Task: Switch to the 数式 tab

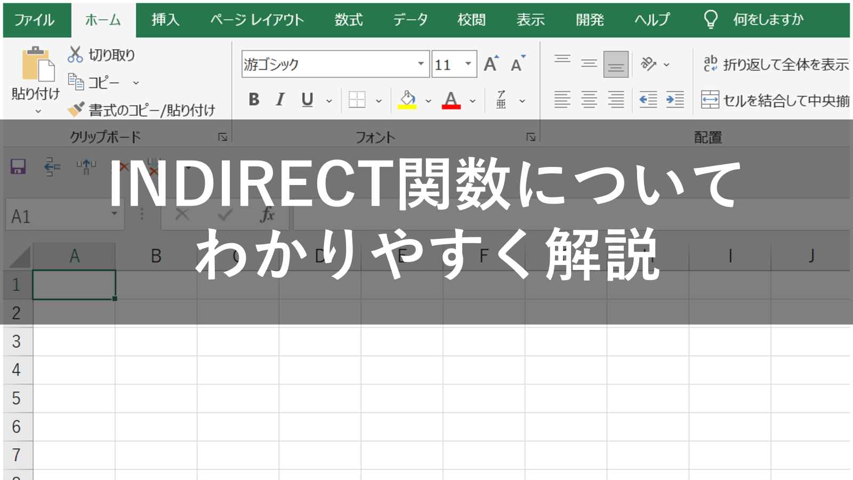Action: coord(349,20)
